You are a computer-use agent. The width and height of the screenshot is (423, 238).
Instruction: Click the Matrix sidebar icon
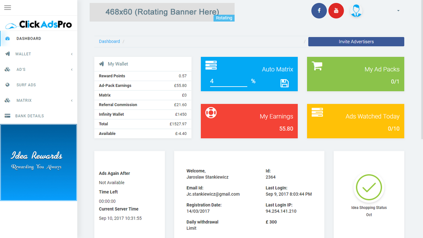coord(7,100)
